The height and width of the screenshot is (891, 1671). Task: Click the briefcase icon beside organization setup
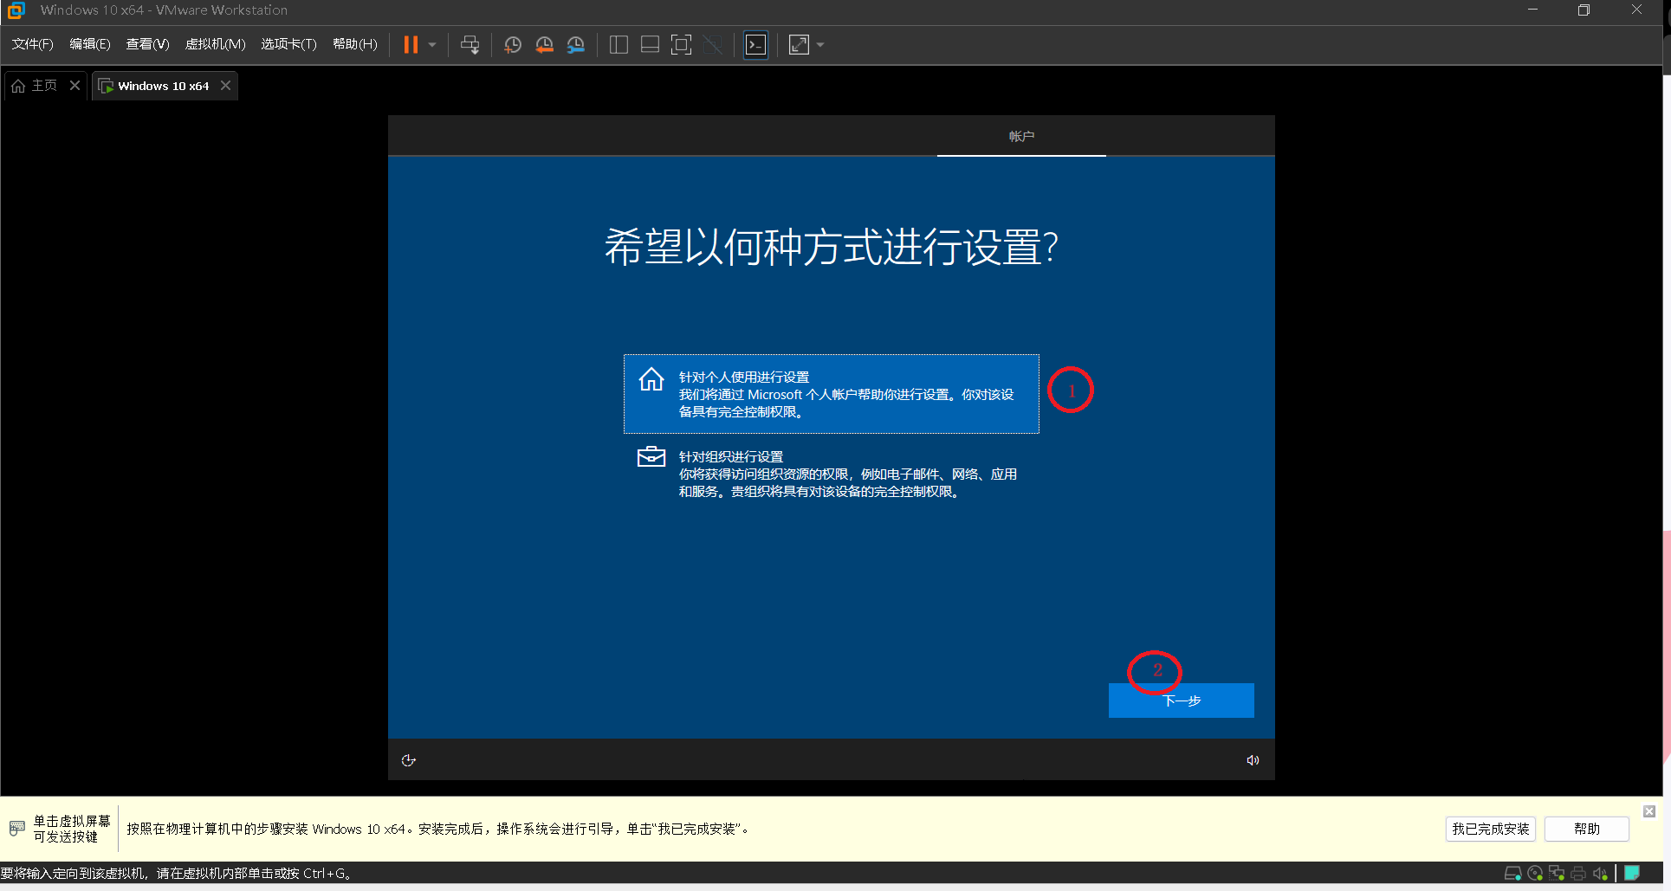pyautogui.click(x=651, y=456)
